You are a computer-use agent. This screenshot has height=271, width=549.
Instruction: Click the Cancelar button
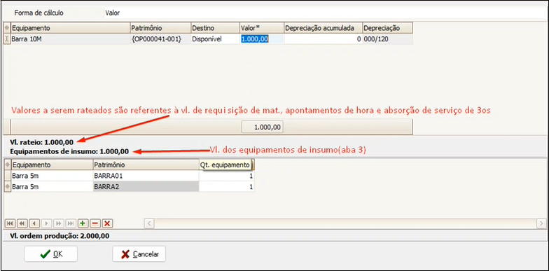139,253
